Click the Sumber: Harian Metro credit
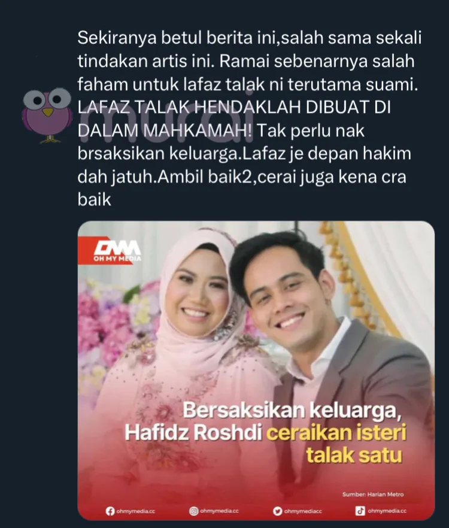449x528 pixels. (373, 494)
